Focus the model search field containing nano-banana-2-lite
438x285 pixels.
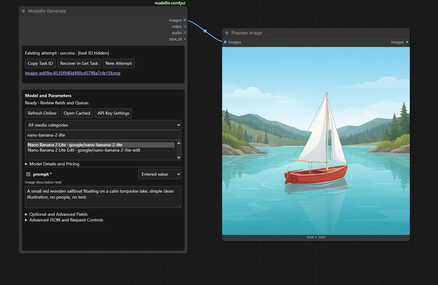[103, 135]
